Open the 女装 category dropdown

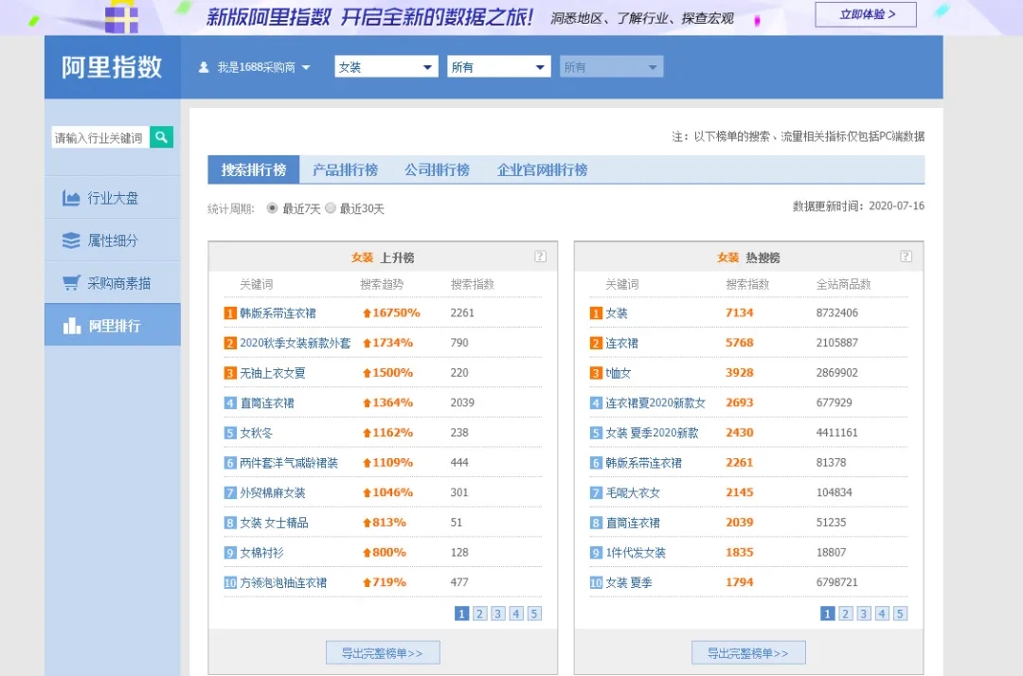[386, 66]
